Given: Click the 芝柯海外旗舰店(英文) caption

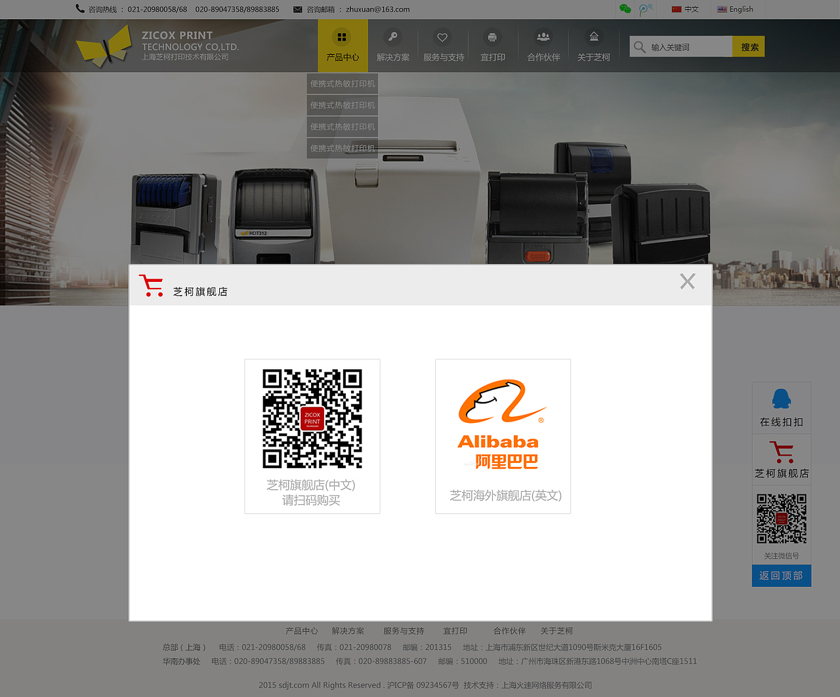Looking at the screenshot, I should click(x=505, y=495).
